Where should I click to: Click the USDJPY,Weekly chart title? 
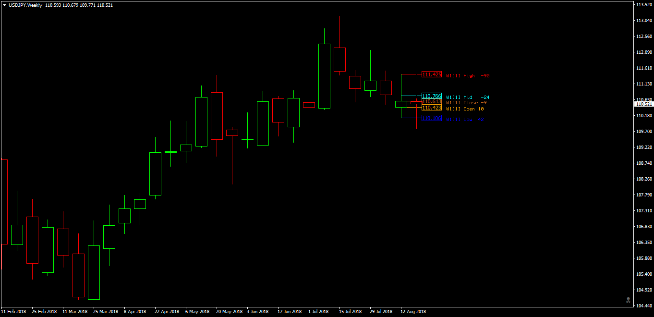pos(25,5)
